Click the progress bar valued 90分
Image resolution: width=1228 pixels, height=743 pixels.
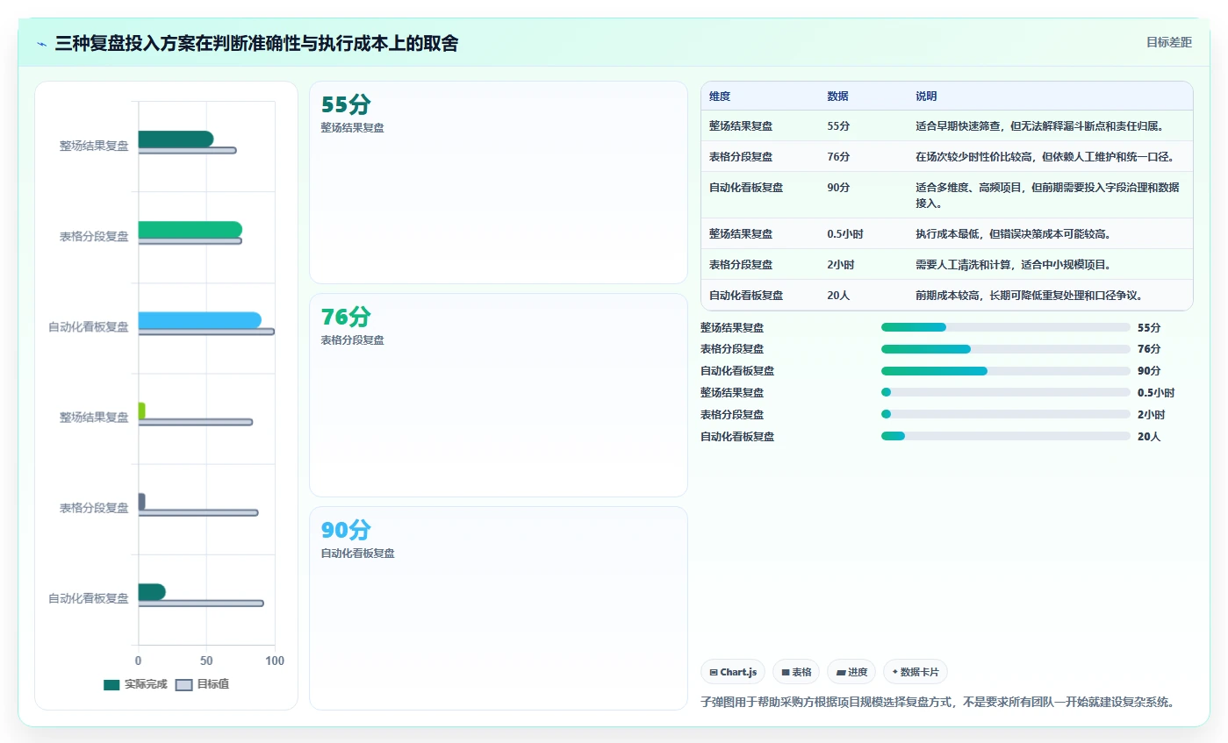pyautogui.click(x=1005, y=371)
